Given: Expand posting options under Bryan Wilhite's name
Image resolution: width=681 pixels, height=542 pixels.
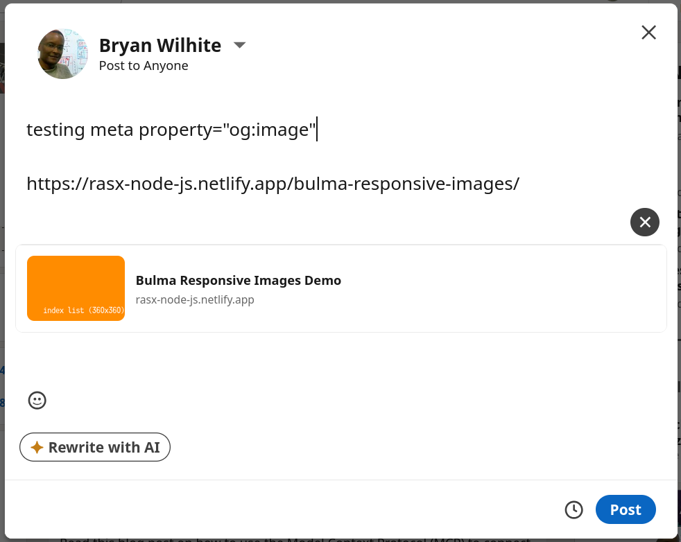Looking at the screenshot, I should click(x=239, y=44).
